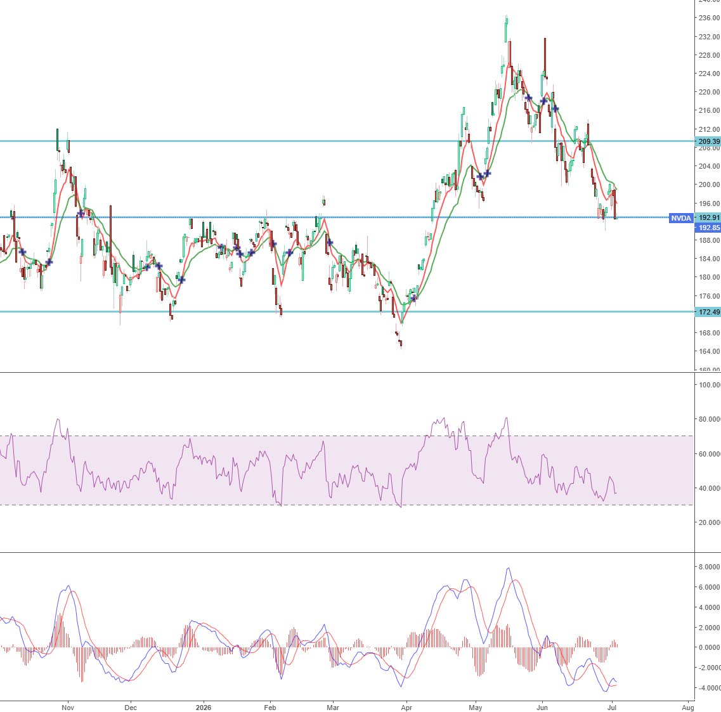Screen dimensions: 721x712
Task: Click the 200.00 price axis label
Action: pos(709,184)
